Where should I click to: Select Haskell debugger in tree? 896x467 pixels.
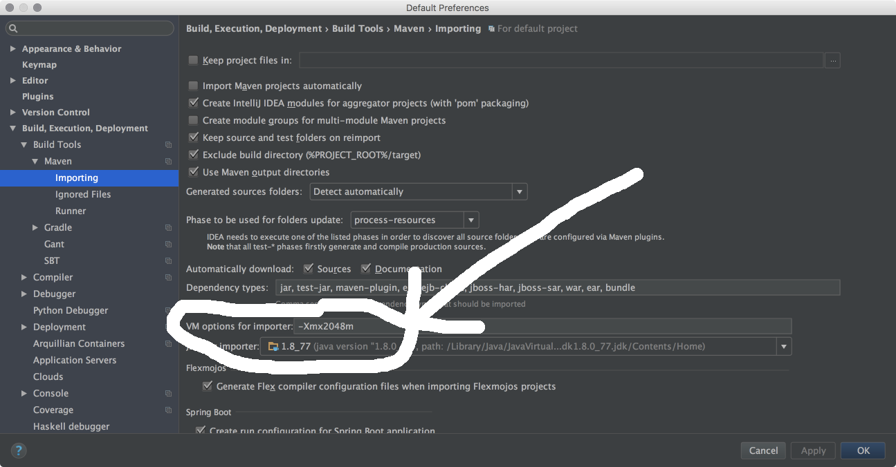[71, 427]
